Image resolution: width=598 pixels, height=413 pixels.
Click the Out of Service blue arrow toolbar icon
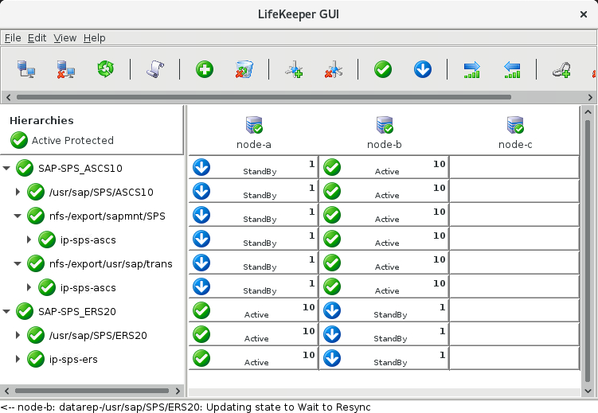(423, 69)
